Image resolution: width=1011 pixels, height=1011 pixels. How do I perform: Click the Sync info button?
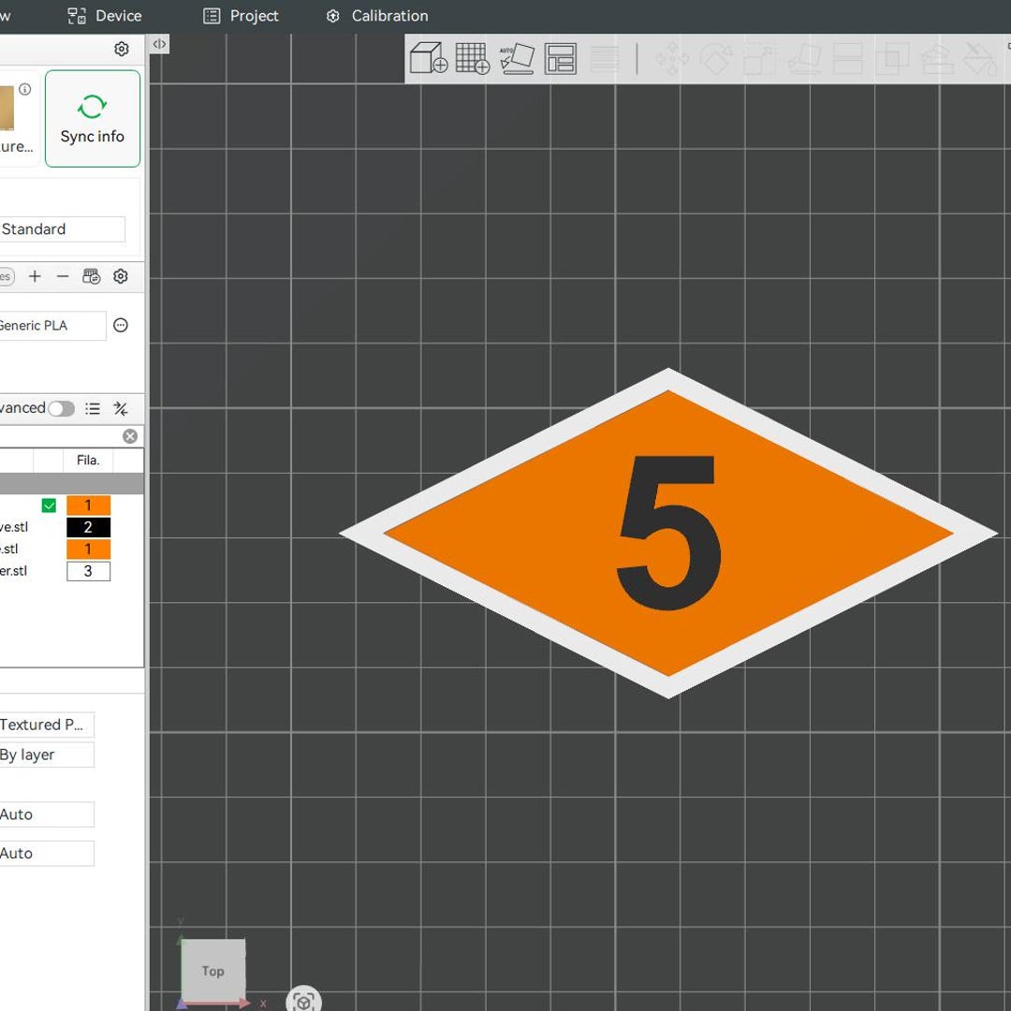click(x=93, y=119)
